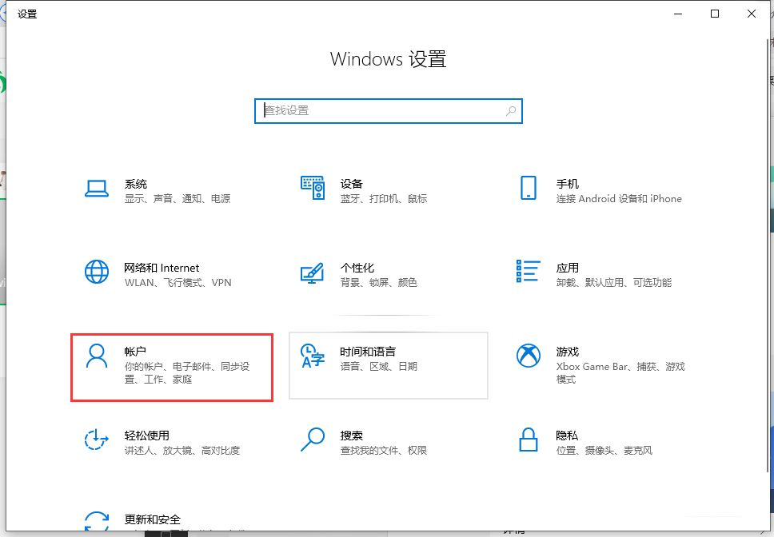This screenshot has height=537, width=774.
Task: Open 网络和 Internet title
Action: coord(162,268)
